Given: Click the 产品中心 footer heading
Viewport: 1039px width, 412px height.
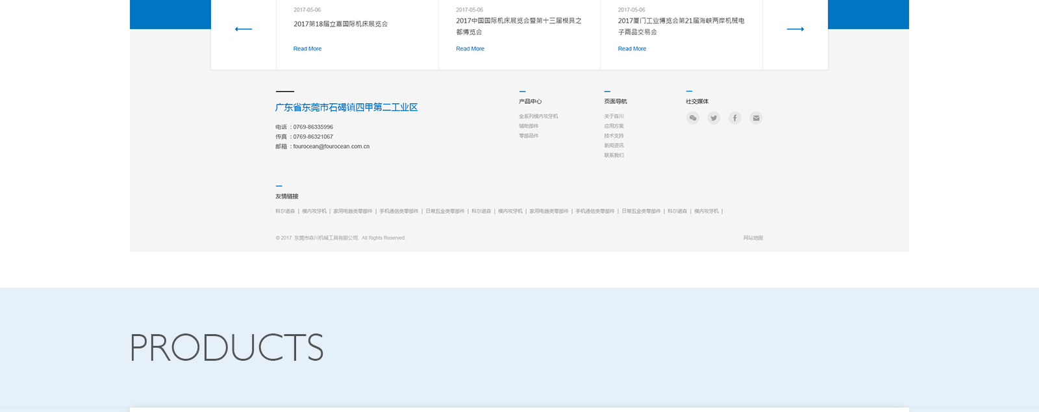Looking at the screenshot, I should pos(530,102).
